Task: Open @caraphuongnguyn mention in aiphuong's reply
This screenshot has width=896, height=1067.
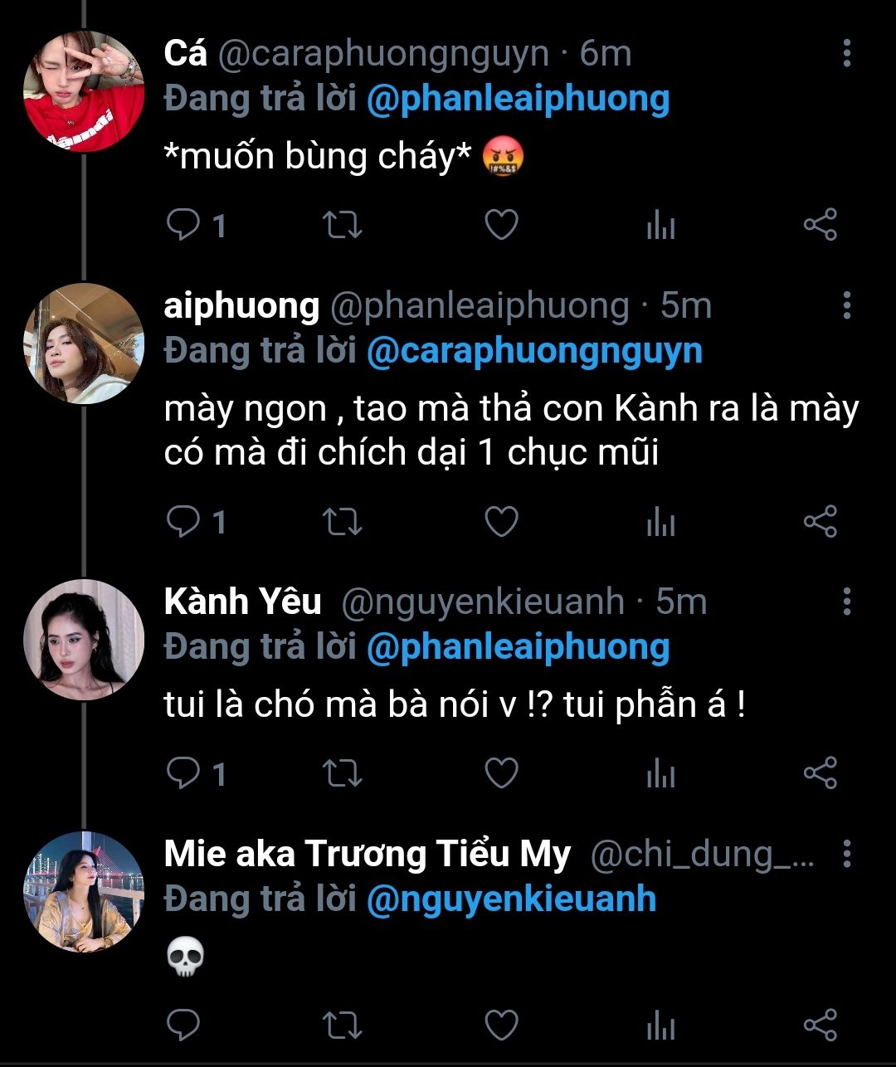Action: tap(533, 351)
